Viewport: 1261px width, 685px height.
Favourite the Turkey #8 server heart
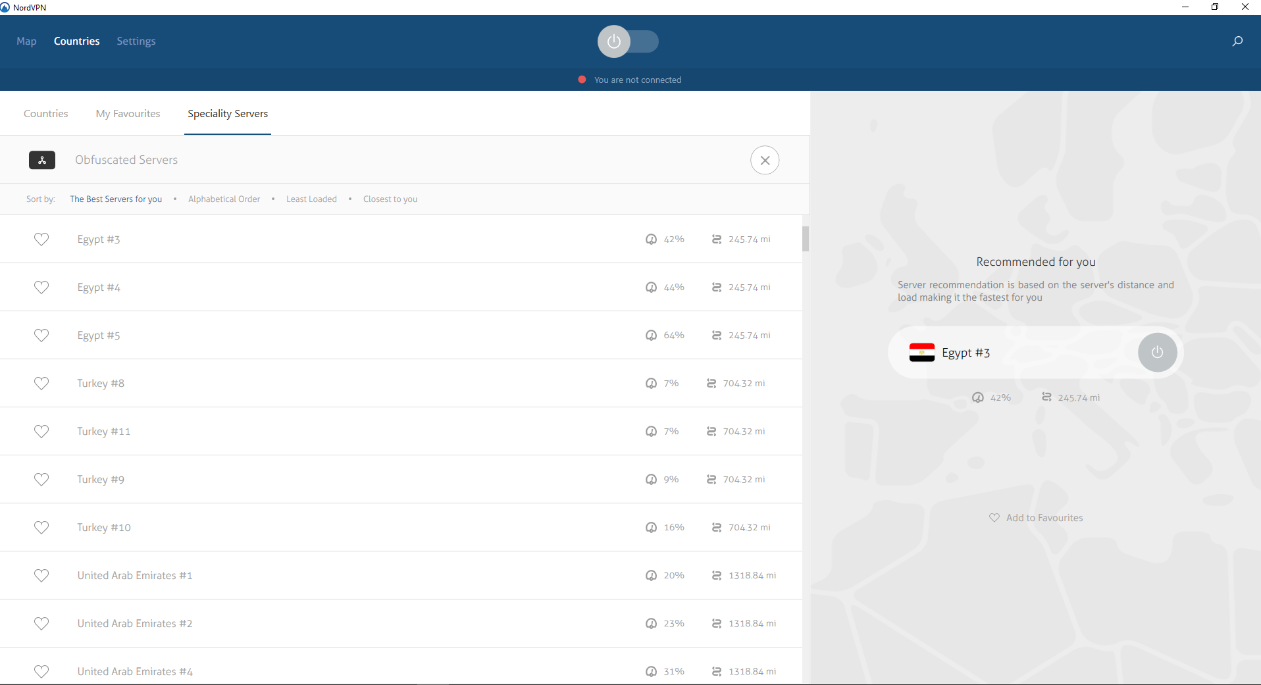pyautogui.click(x=41, y=384)
